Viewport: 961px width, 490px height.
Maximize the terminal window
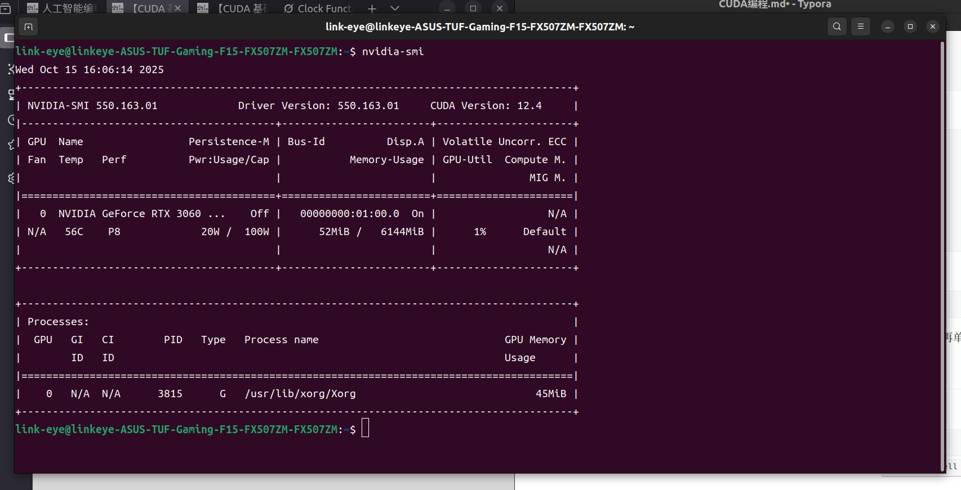pyautogui.click(x=910, y=26)
